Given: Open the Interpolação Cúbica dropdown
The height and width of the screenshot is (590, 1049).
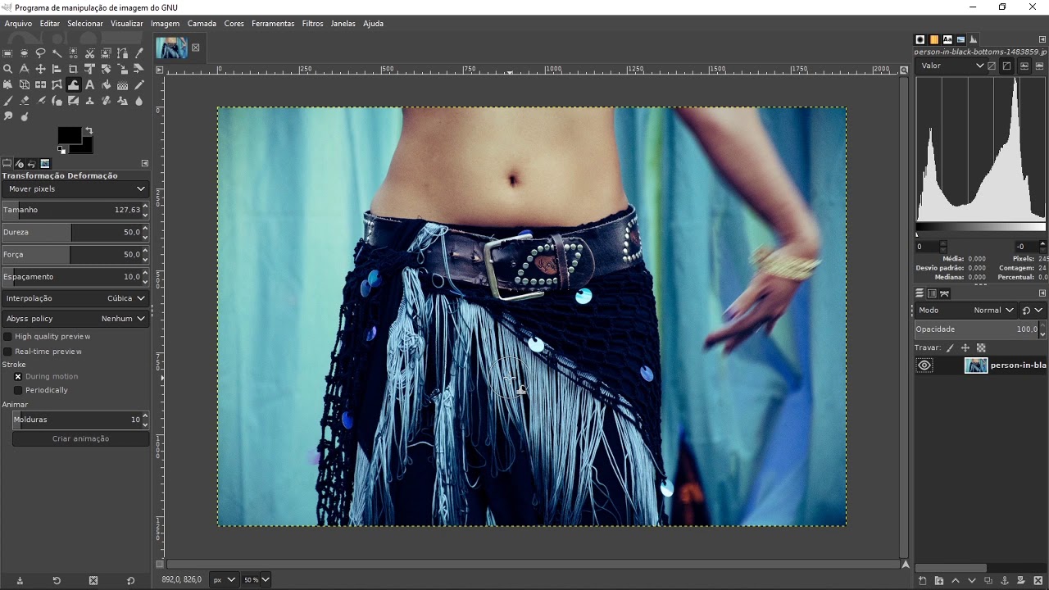Looking at the screenshot, I should pos(75,298).
